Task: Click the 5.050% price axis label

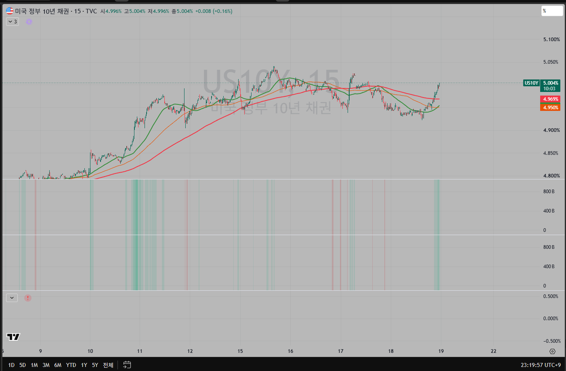Action: [x=551, y=62]
